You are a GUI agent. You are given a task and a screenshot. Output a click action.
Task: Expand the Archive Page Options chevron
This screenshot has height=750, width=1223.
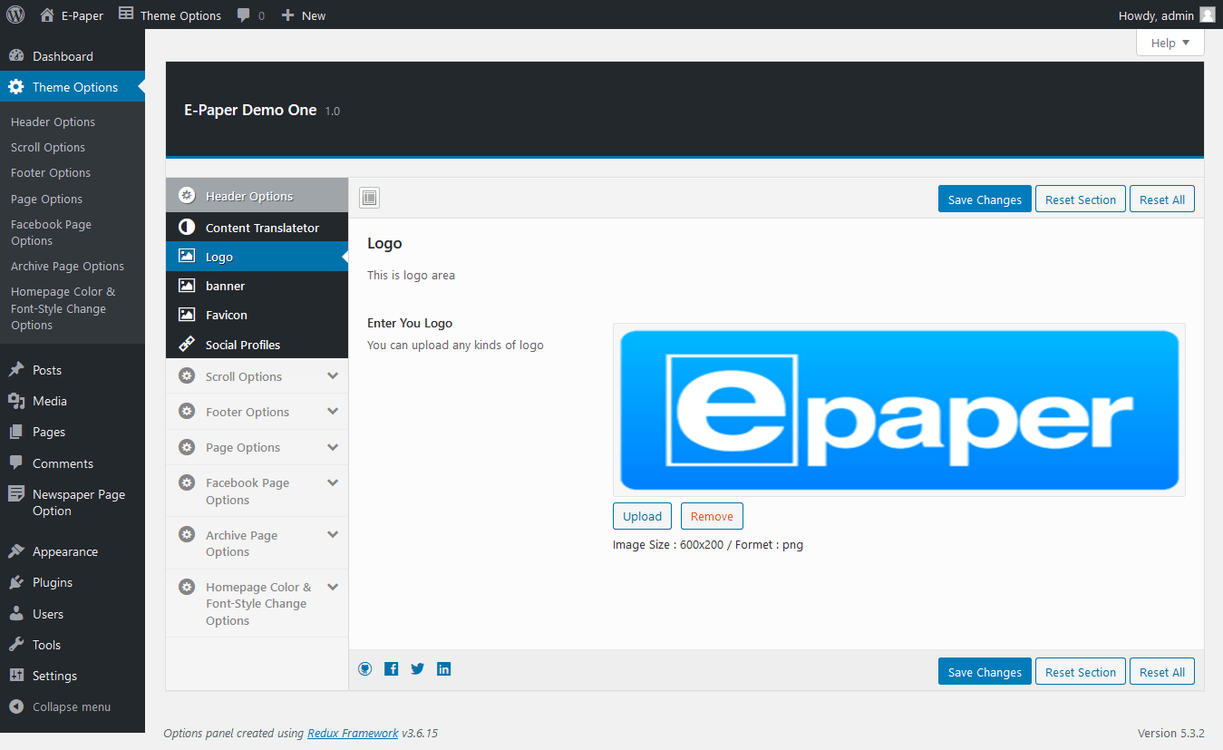(x=333, y=534)
